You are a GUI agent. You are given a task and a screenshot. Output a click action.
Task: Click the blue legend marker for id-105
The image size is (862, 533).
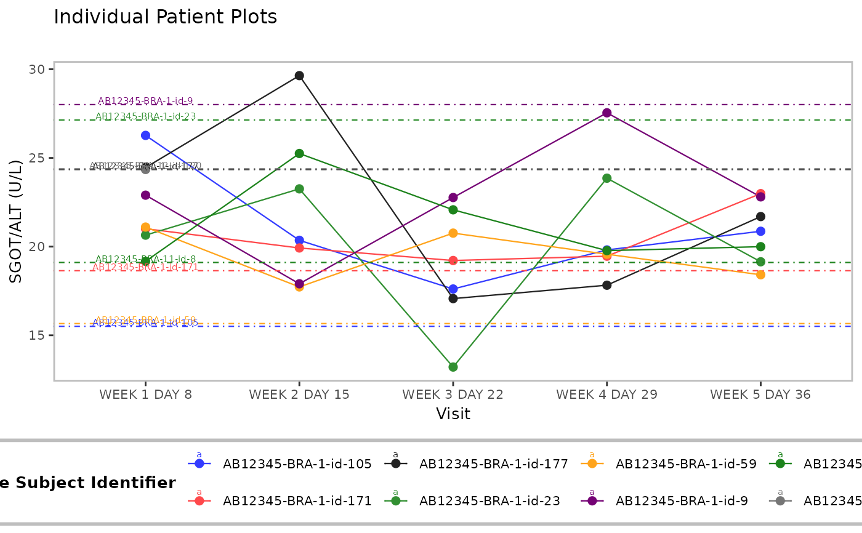click(199, 464)
